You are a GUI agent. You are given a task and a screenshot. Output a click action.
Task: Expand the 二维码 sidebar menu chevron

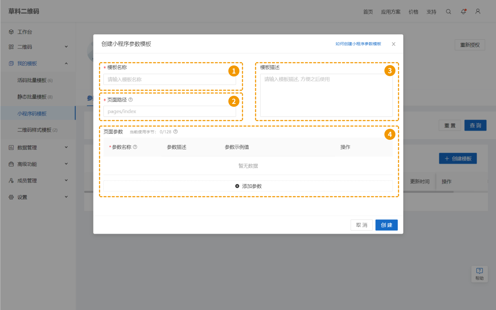[x=66, y=46]
